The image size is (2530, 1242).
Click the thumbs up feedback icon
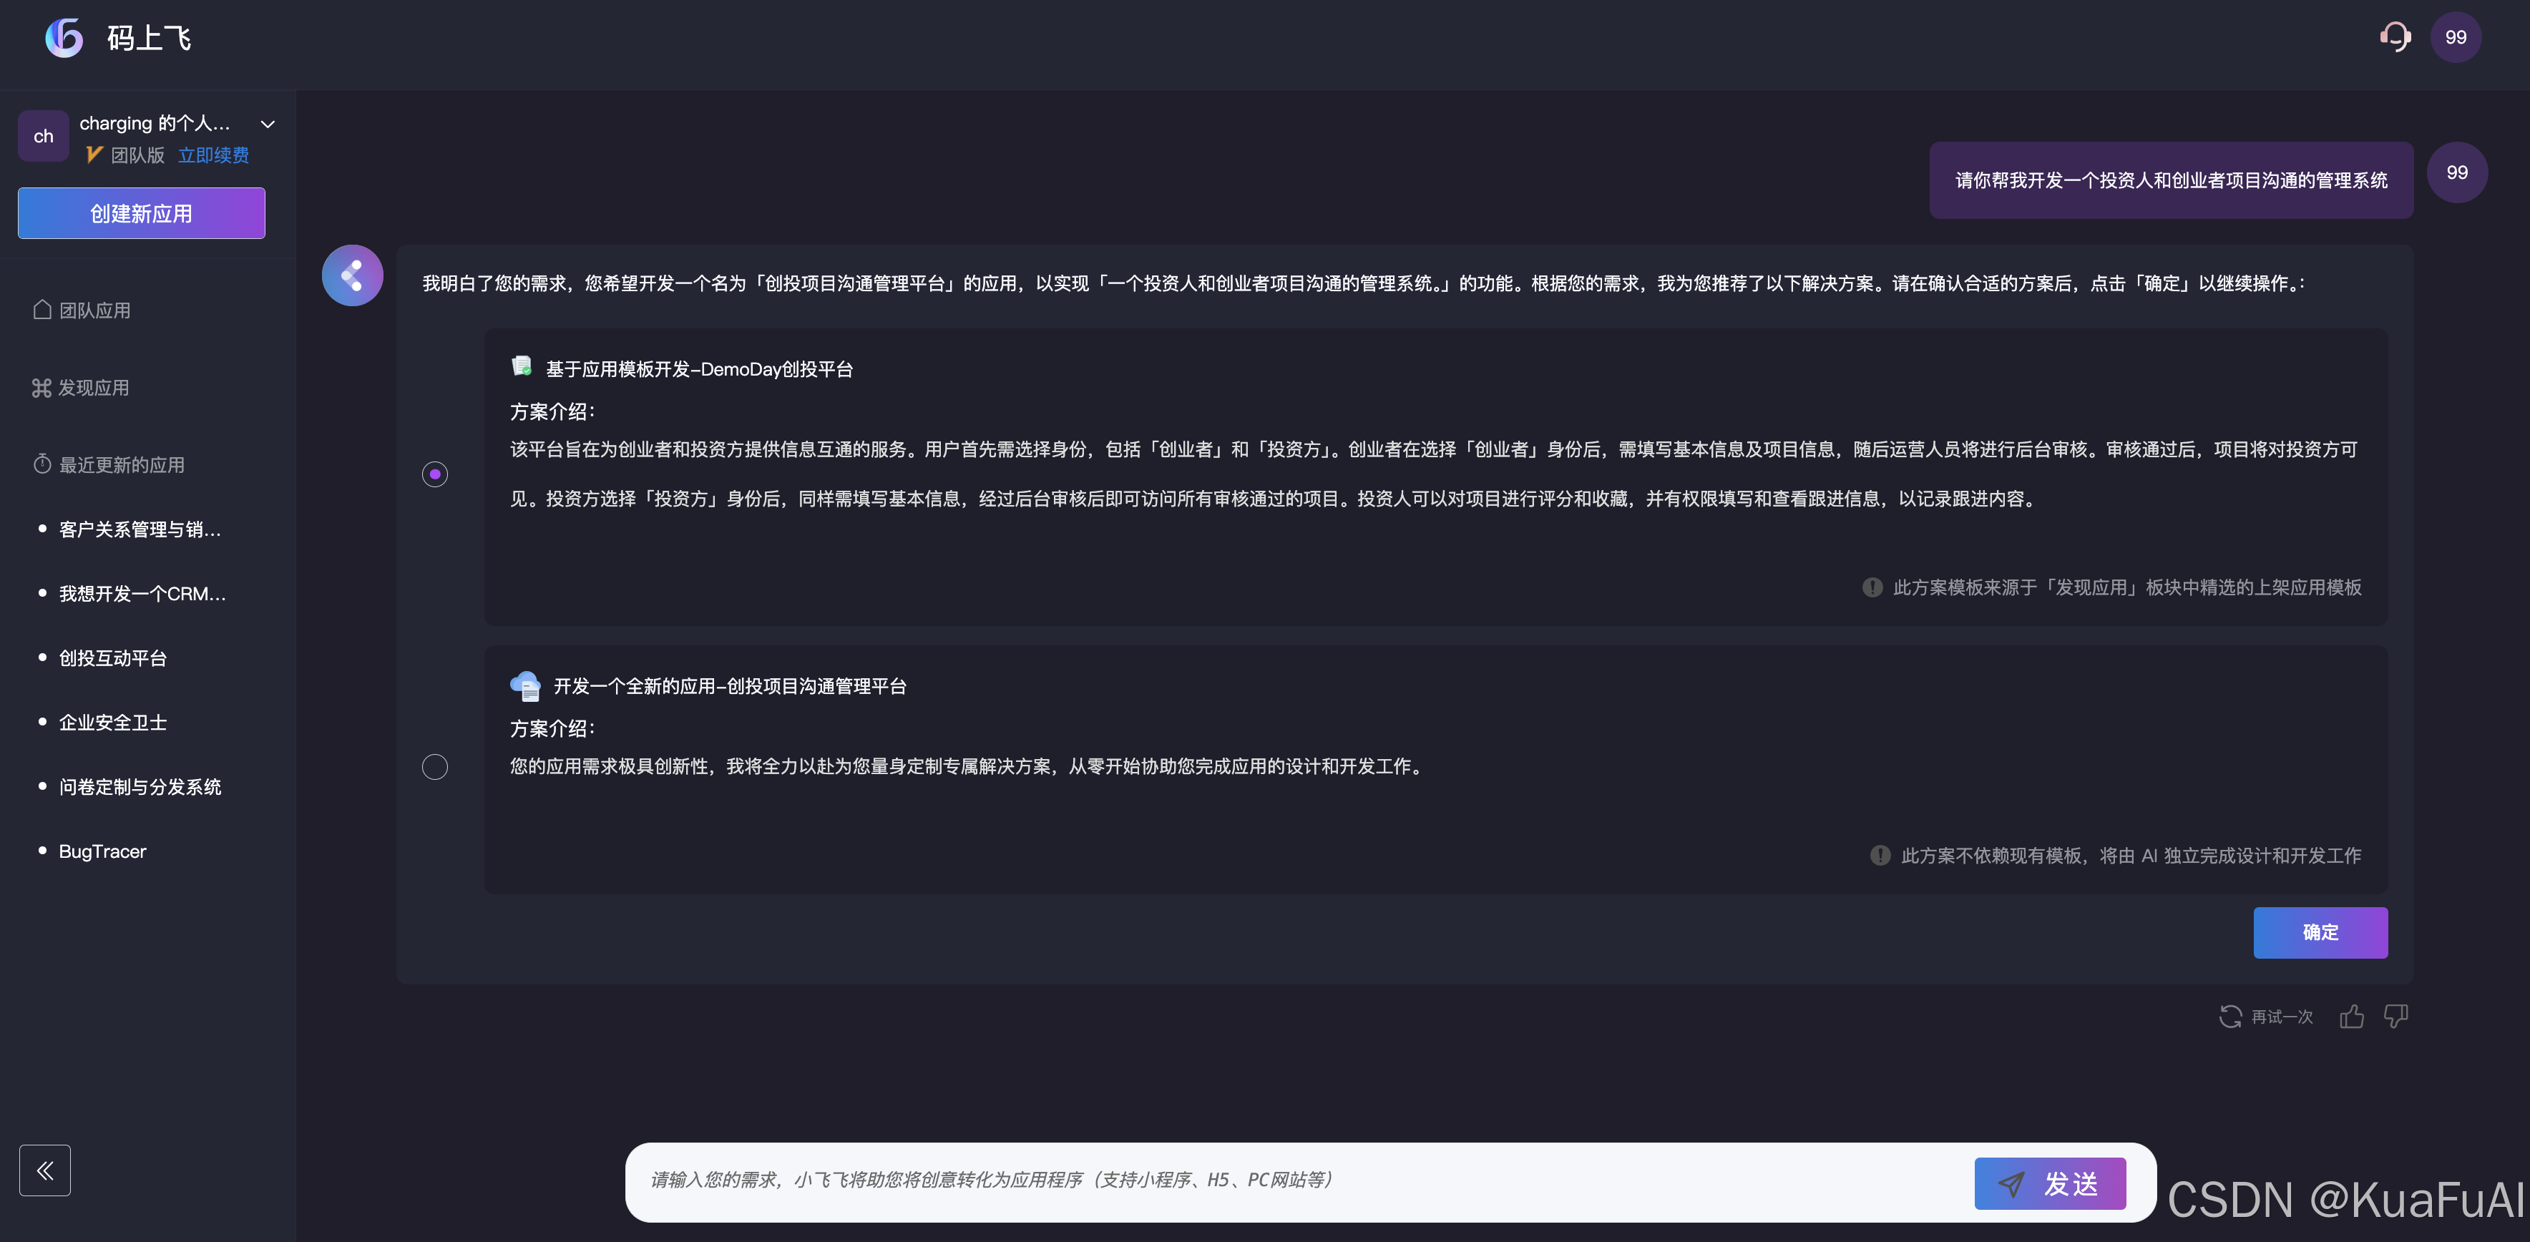point(2351,1016)
